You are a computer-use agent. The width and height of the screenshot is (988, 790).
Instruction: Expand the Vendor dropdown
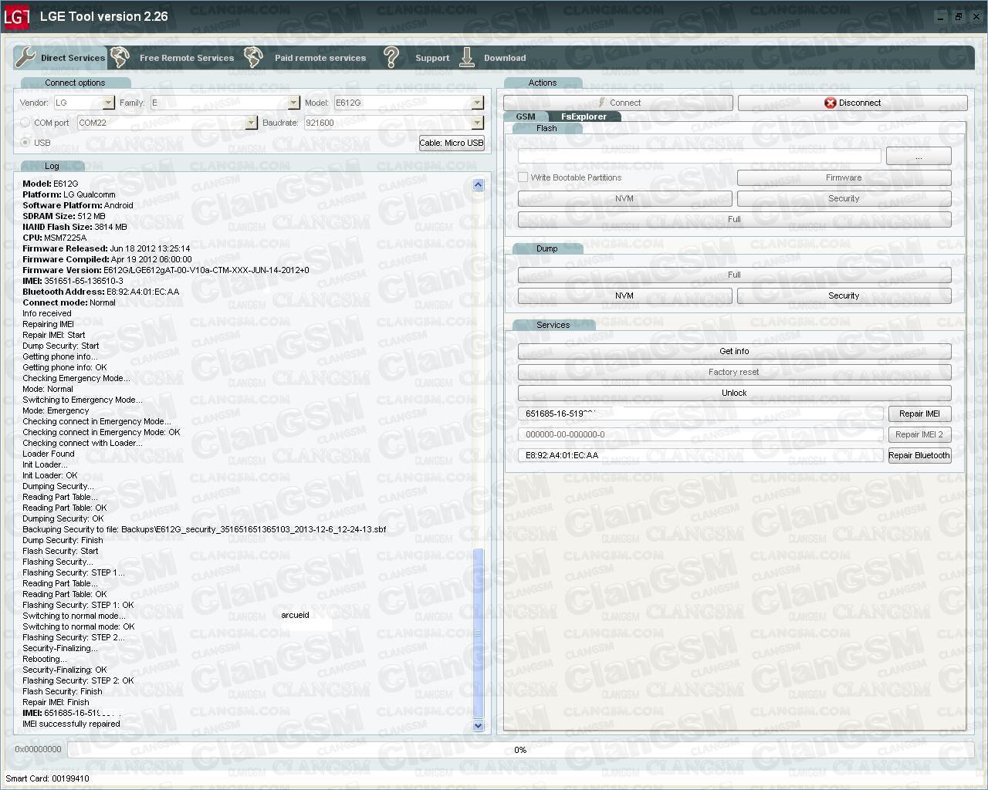click(x=108, y=103)
